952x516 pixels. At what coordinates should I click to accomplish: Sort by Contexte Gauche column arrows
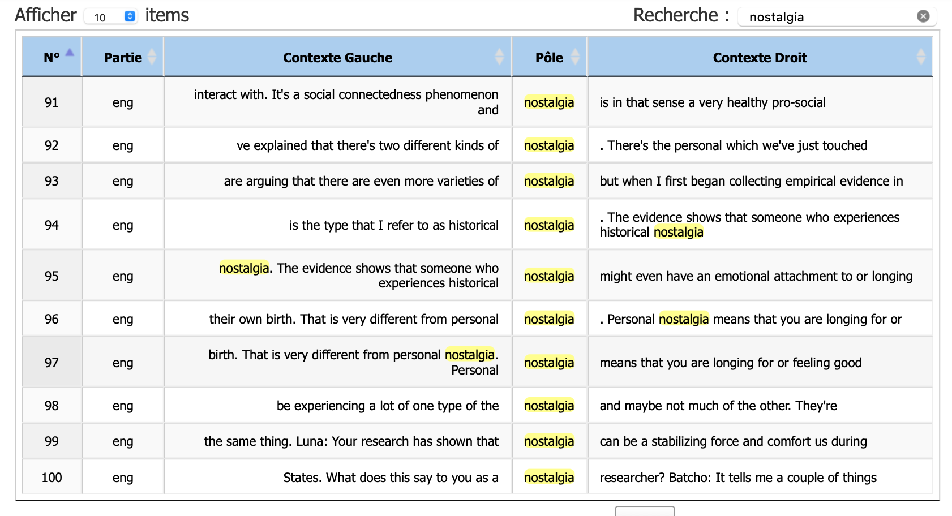tap(499, 57)
